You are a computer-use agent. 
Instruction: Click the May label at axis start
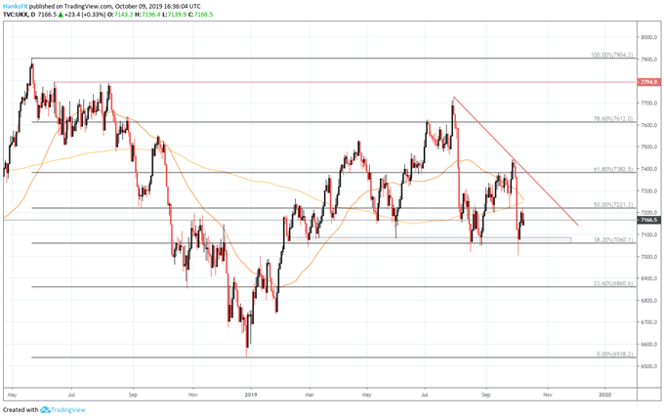[13, 395]
